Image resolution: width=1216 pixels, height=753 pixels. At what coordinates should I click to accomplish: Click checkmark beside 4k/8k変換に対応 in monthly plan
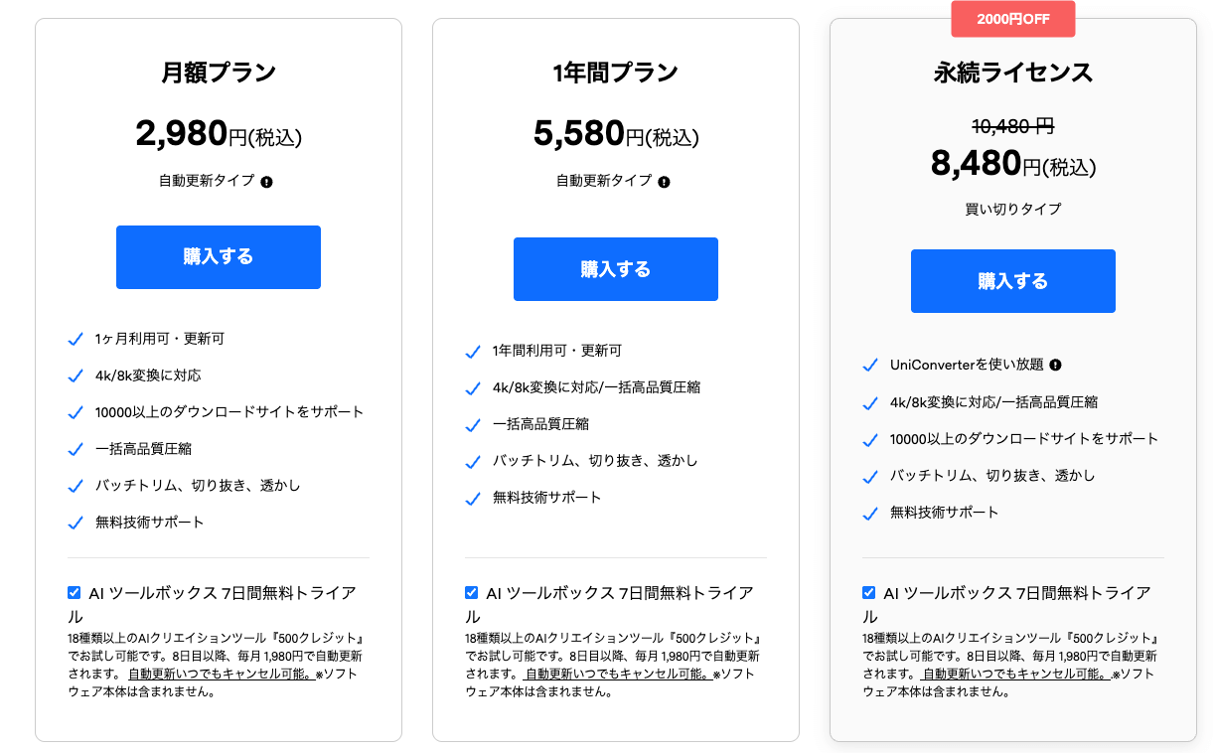coord(75,376)
